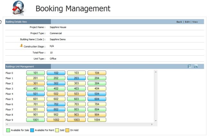Screen dimensions: 209x138
Task: Click the right arrow of the horizontal scrollbar
Action: (152, 124)
